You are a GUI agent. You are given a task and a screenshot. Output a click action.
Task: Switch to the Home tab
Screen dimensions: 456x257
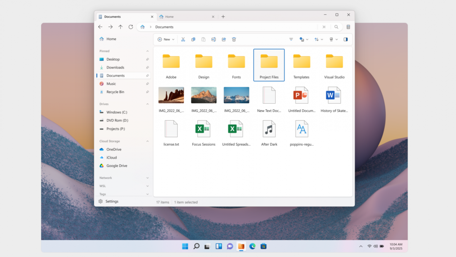coord(170,17)
